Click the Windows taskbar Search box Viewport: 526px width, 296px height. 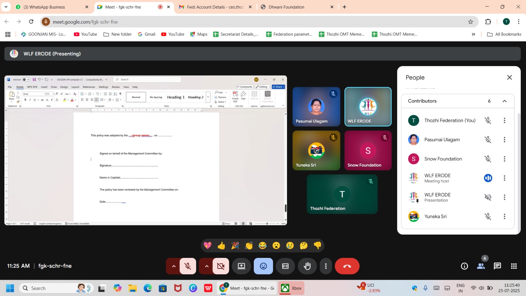56,288
